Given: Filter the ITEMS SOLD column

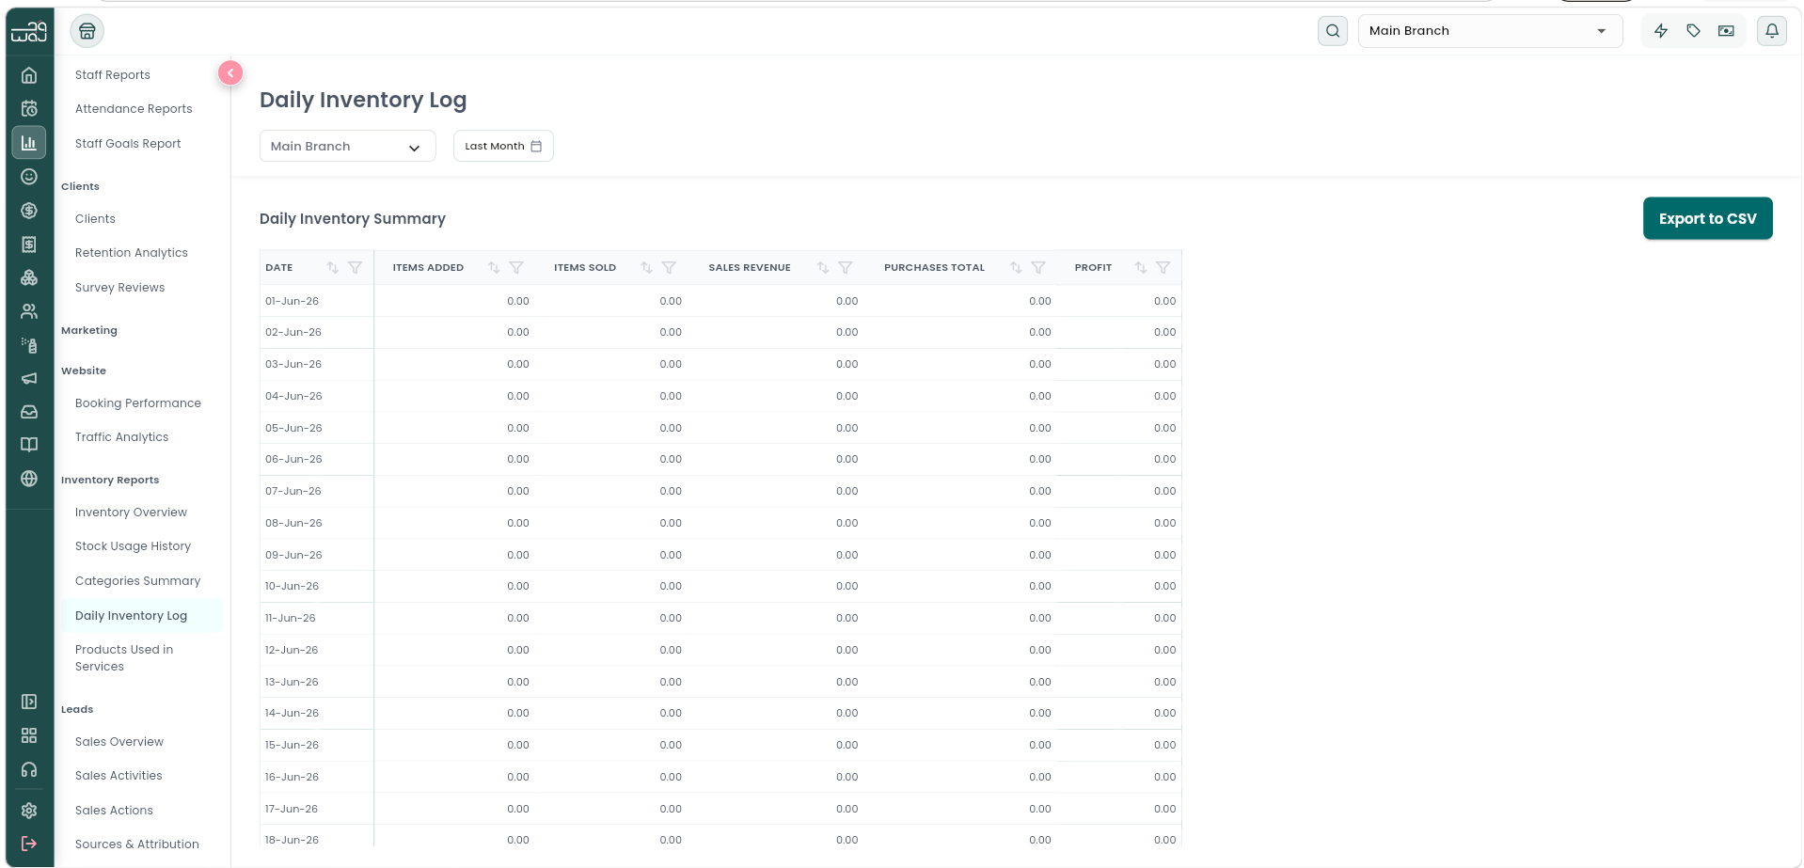Looking at the screenshot, I should pos(669,268).
